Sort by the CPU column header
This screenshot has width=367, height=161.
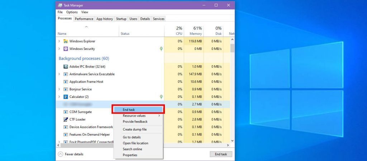coord(174,31)
